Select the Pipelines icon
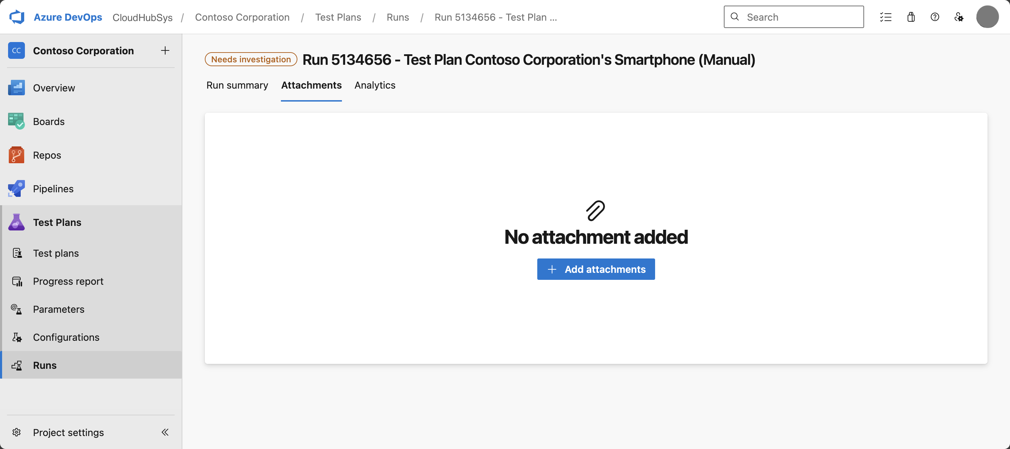Image resolution: width=1010 pixels, height=449 pixels. tap(16, 188)
